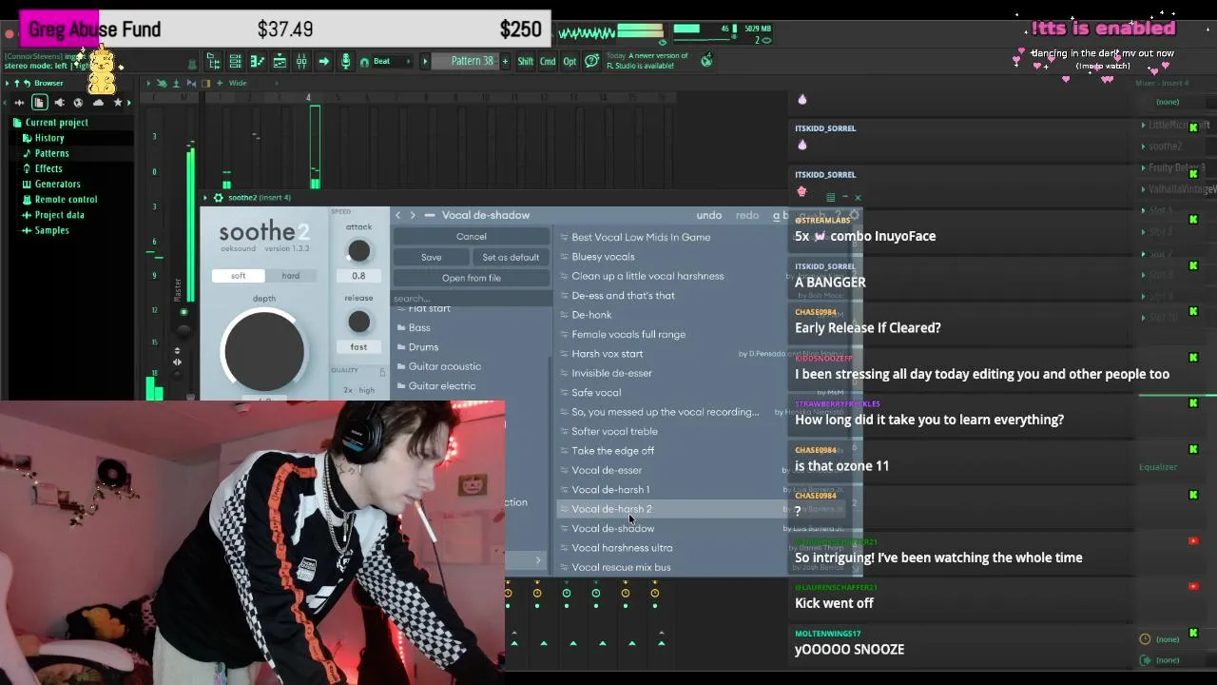Screen dimensions: 1217x685
Task: Open History in the browser
Action: coord(48,138)
